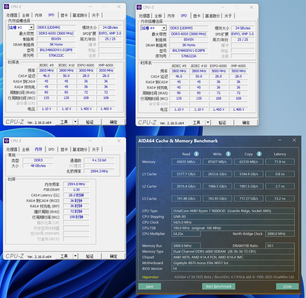
Task: Click the Memory Latency value 71.9 ns
Action: click(280, 162)
